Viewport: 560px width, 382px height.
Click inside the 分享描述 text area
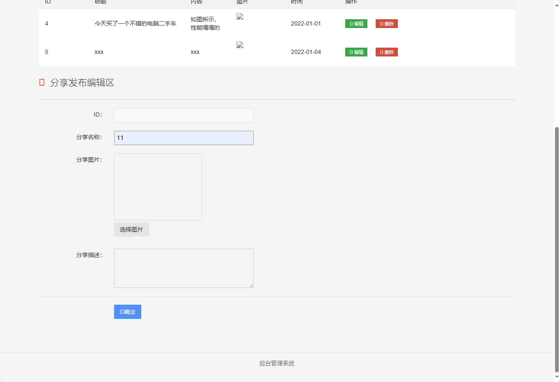click(x=183, y=268)
